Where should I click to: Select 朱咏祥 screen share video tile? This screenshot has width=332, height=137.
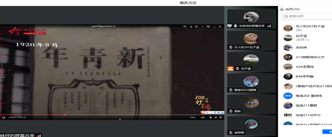tap(251, 19)
